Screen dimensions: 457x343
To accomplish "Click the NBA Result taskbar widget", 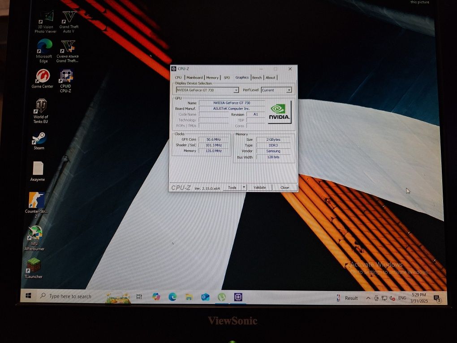I will (347, 298).
